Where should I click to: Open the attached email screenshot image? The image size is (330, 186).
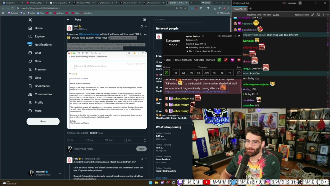click(x=107, y=90)
